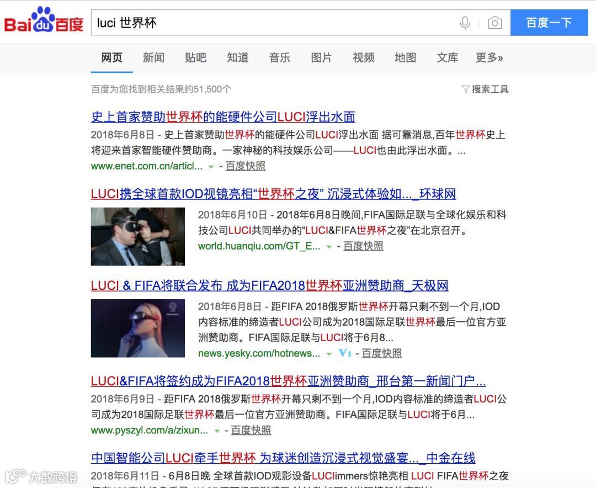Screen dimensions: 596x488
Task: Open 百度快照 for pyszyl.com result
Action: tap(251, 430)
